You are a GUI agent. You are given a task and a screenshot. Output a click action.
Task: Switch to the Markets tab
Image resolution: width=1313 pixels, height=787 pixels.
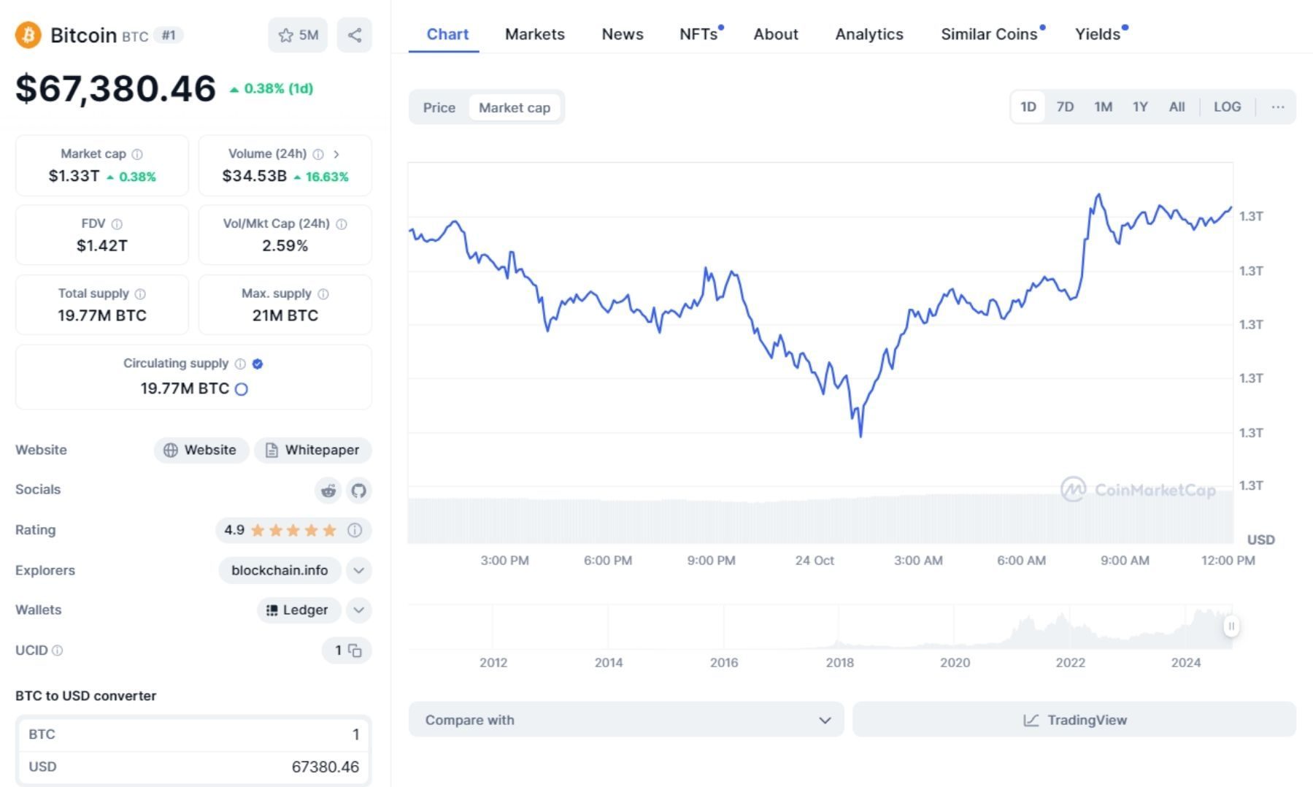534,34
